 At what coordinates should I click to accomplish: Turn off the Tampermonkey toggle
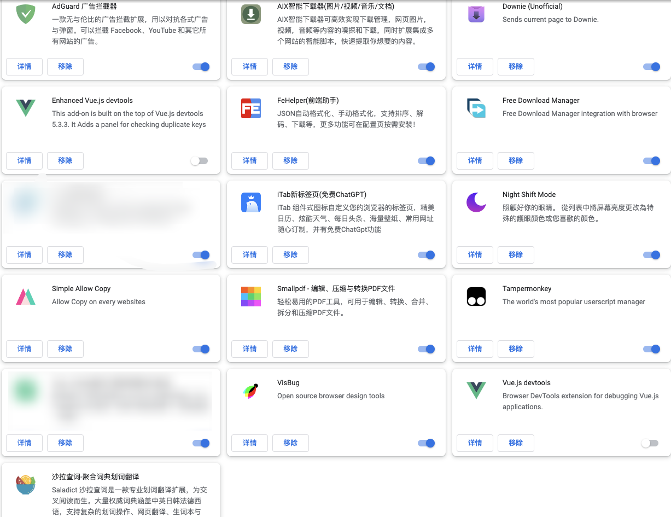tap(652, 349)
